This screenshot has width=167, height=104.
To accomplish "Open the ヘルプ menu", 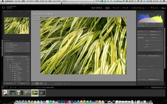I will click(64, 1).
